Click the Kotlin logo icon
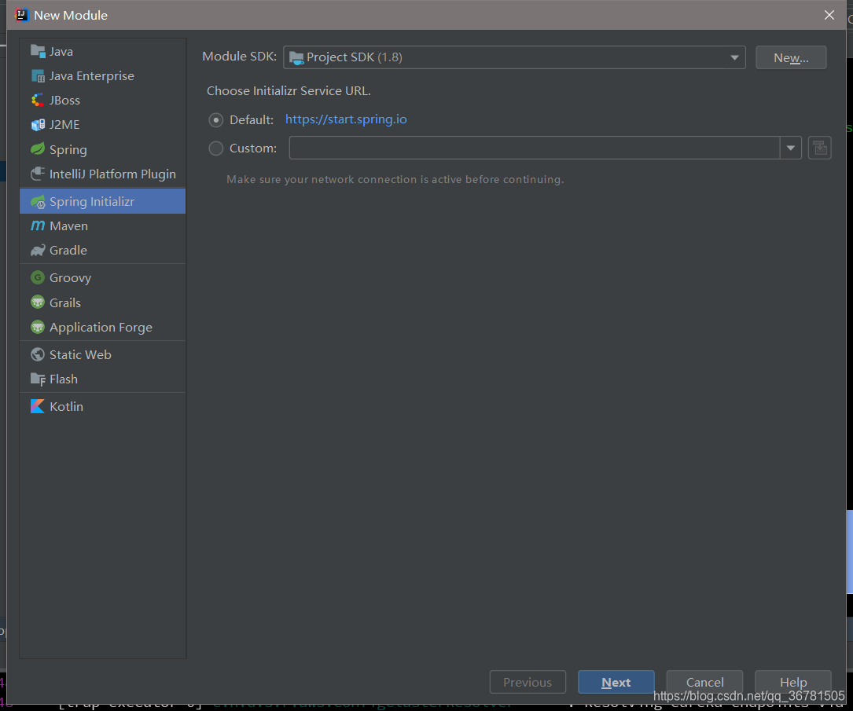The height and width of the screenshot is (711, 853). (x=38, y=406)
